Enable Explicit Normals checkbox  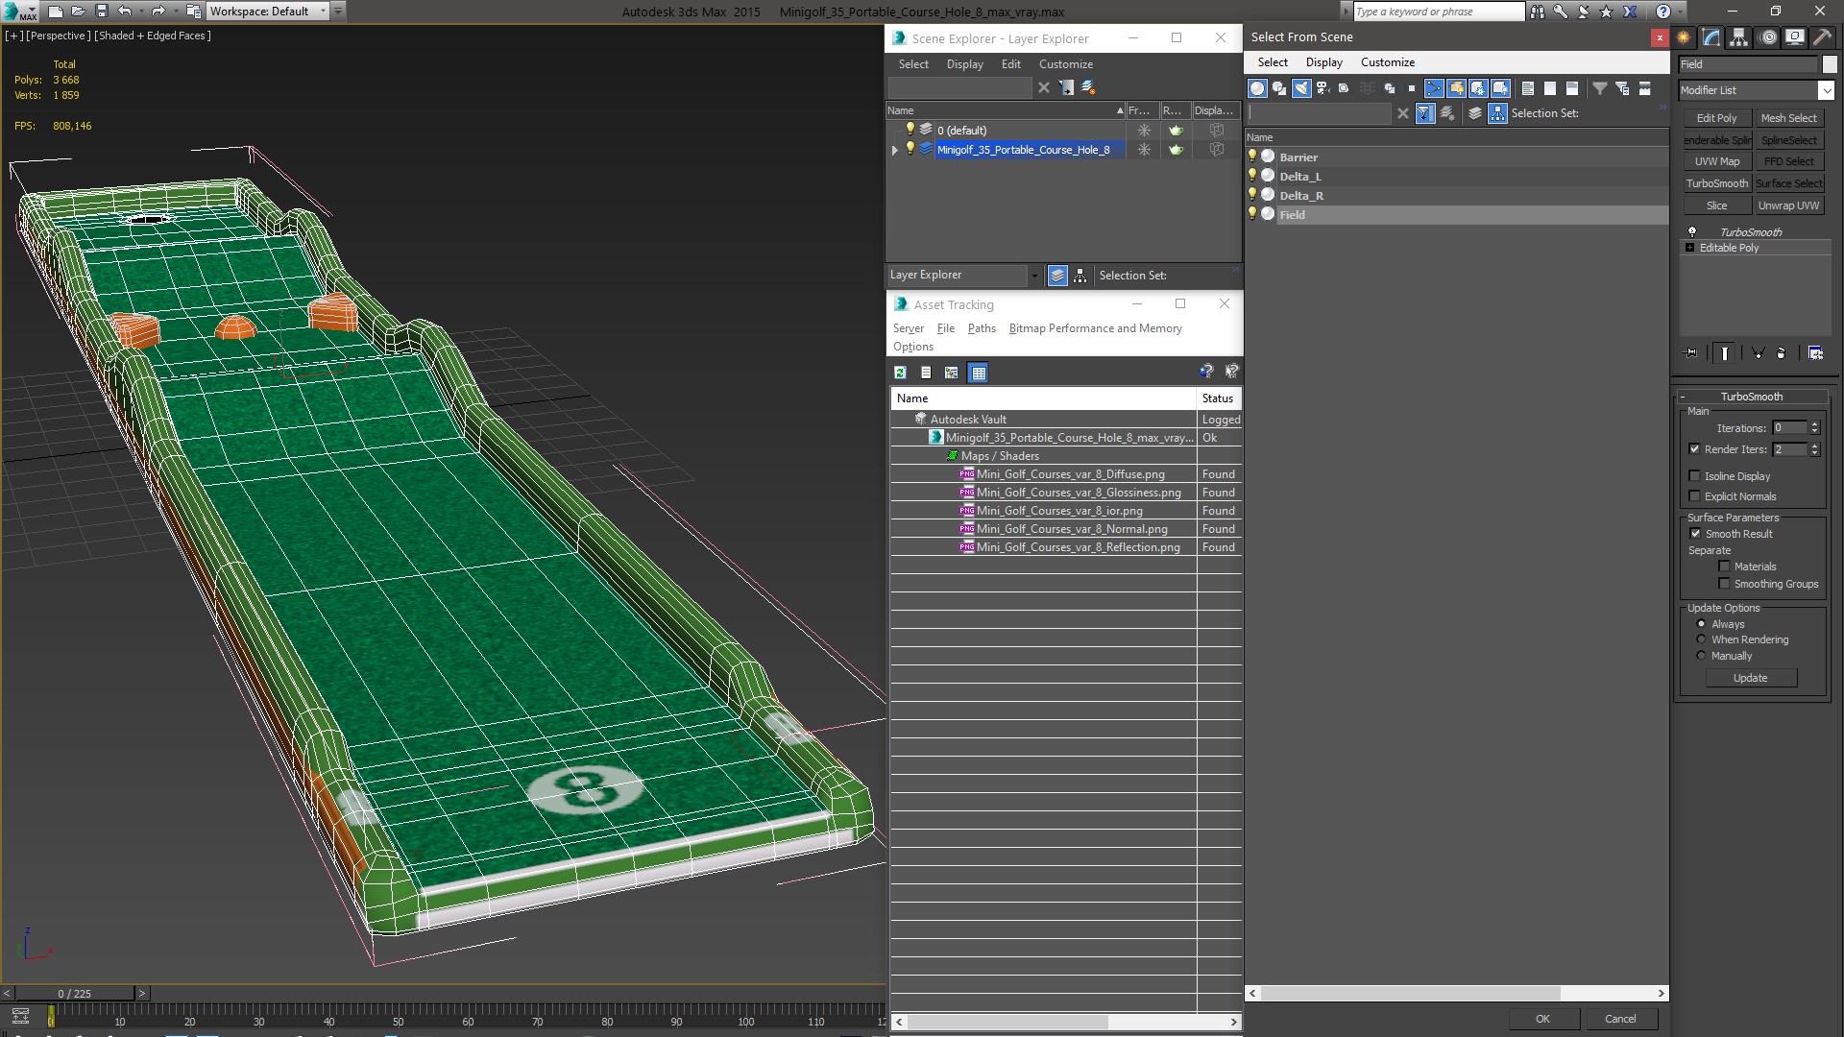click(x=1694, y=495)
